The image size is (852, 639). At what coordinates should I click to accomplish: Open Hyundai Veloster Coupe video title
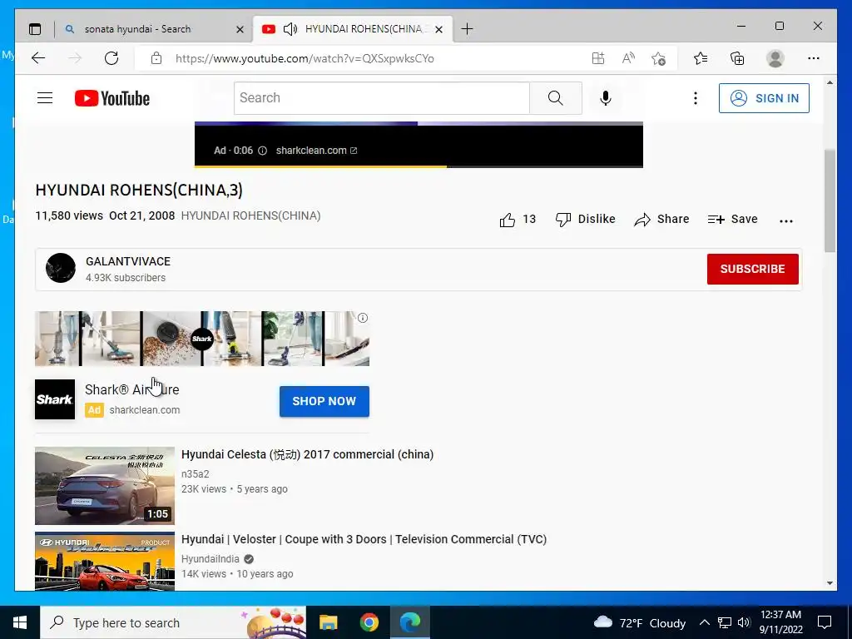click(x=364, y=539)
